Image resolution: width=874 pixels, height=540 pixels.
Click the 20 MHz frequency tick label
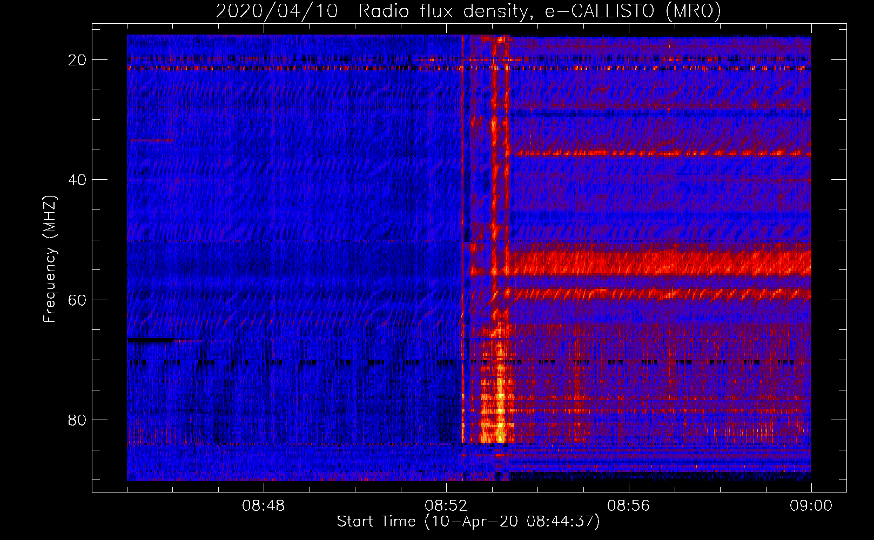(x=78, y=60)
